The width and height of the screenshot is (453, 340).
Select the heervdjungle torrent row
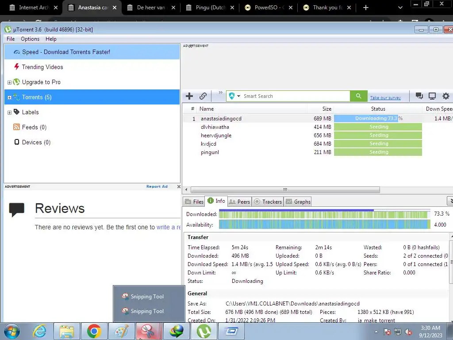[x=317, y=135]
